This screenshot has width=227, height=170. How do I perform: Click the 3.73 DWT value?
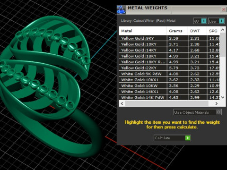point(195,68)
